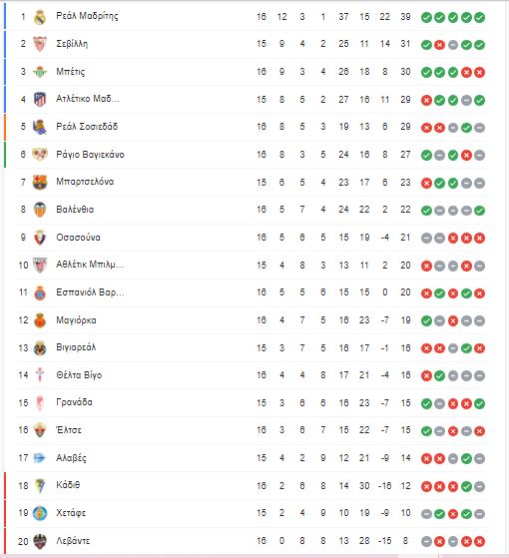Click the Valencia bat crest icon
Screen dimensions: 509x558
(x=40, y=210)
